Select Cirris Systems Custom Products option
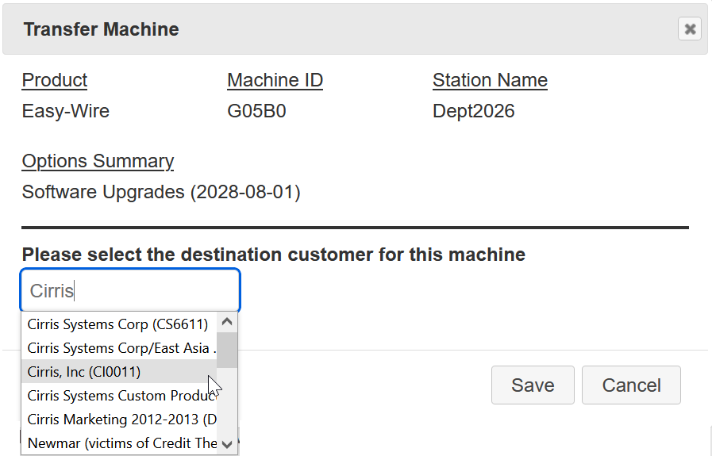This screenshot has height=456, width=712. [119, 395]
